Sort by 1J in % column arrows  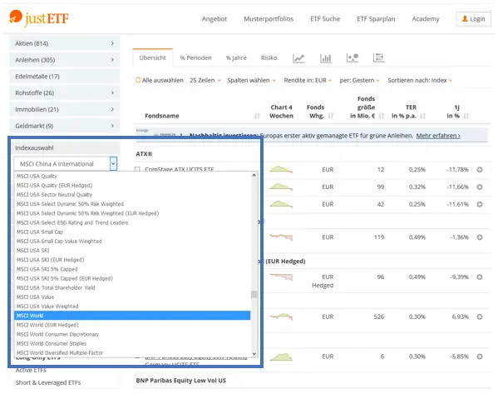[466, 116]
